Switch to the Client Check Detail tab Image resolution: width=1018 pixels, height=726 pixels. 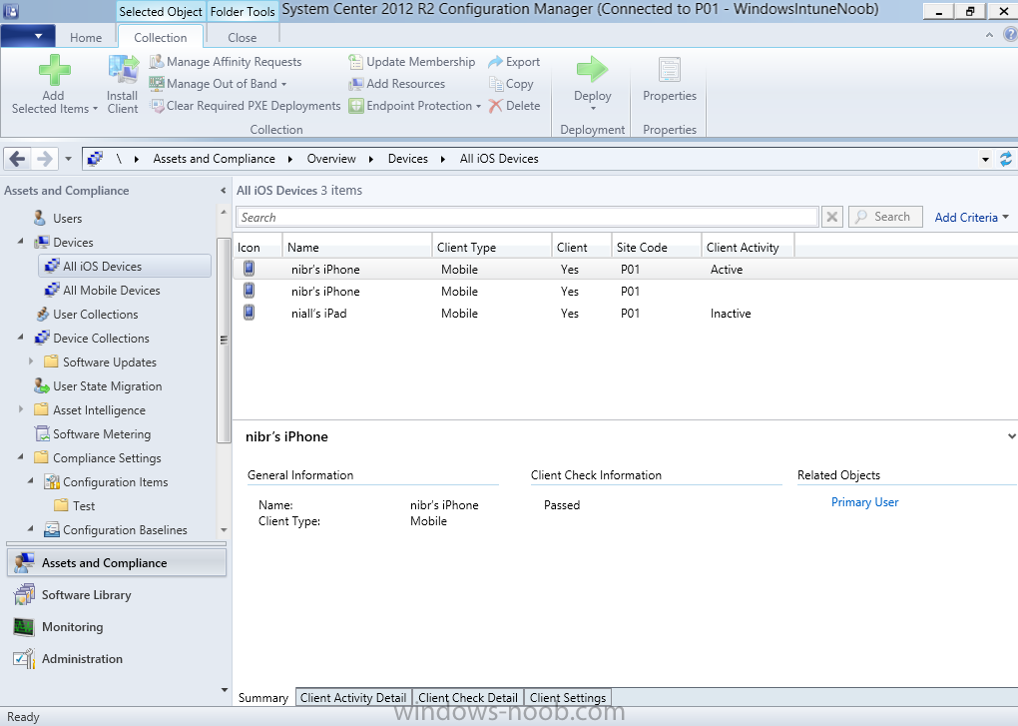(x=467, y=697)
